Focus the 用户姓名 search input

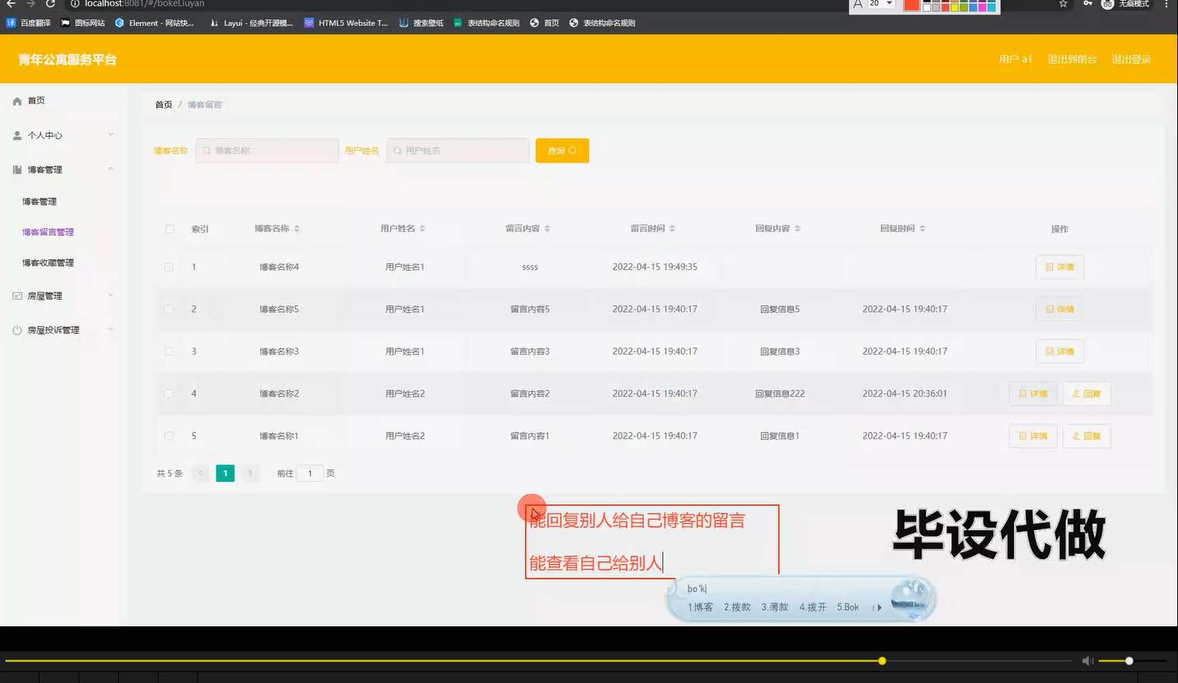(x=458, y=151)
